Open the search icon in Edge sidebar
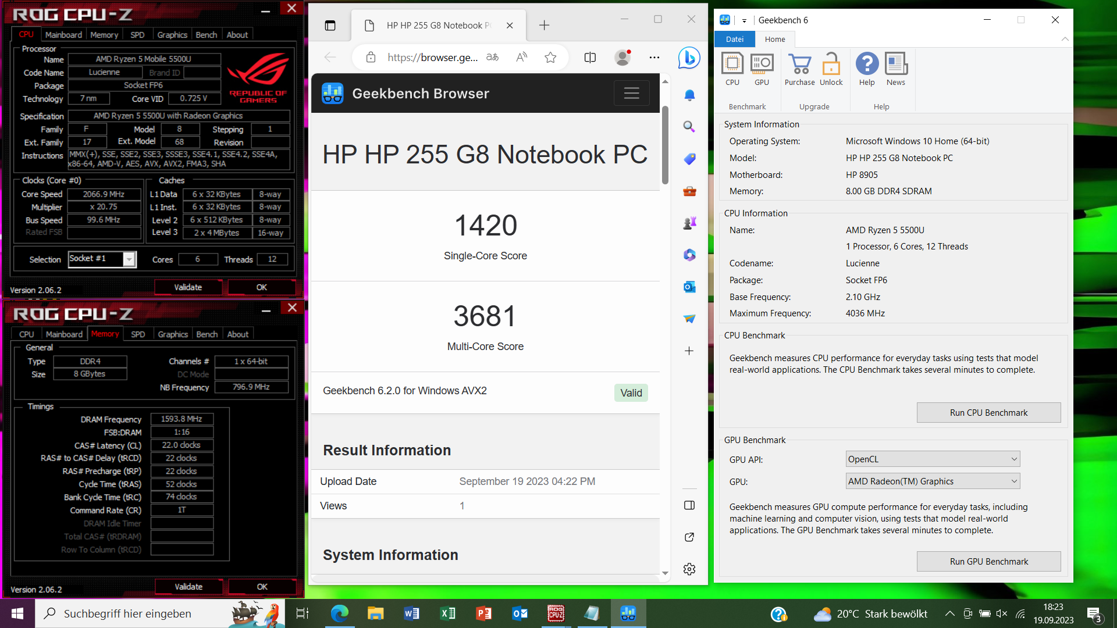The image size is (1117, 628). point(689,127)
